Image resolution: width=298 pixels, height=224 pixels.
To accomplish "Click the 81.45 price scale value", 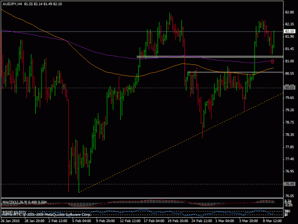I will tap(289, 49).
